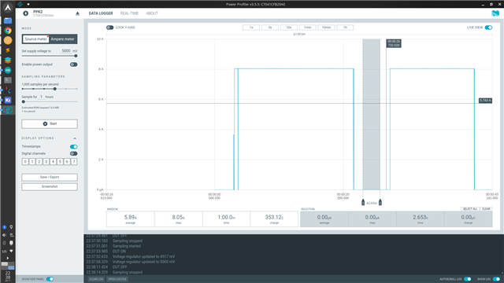The width and height of the screenshot is (504, 283).
Task: Click the left selection window handle
Action: (363, 202)
